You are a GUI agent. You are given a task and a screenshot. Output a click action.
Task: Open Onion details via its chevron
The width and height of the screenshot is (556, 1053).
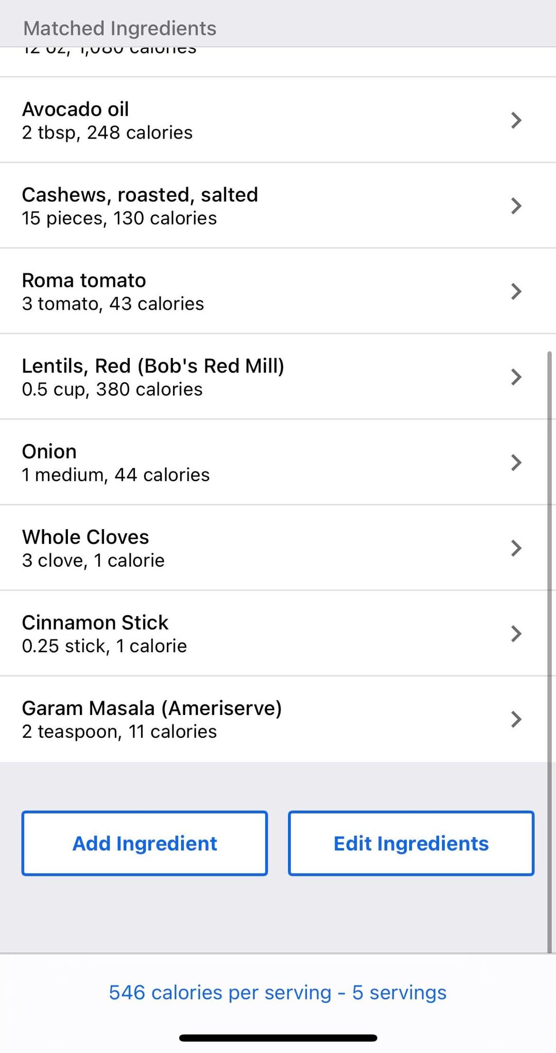click(x=516, y=463)
